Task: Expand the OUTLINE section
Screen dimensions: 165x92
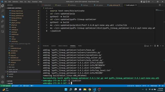Action: click(x=10, y=81)
